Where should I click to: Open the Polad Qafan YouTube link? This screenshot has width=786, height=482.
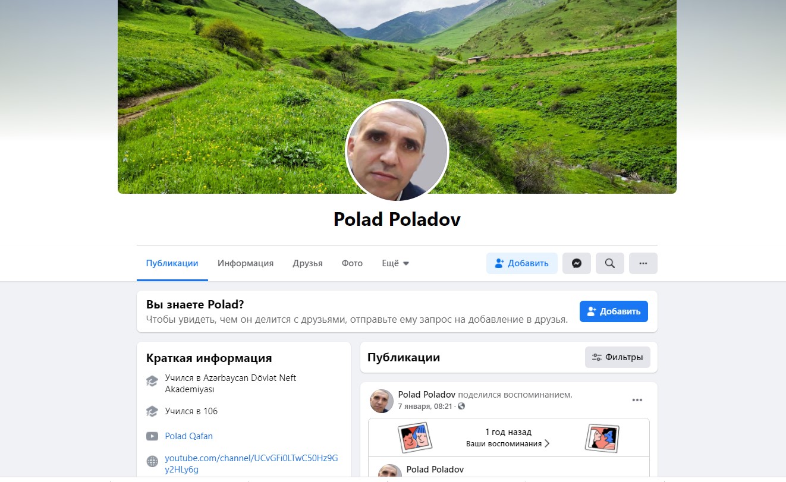[x=188, y=436]
